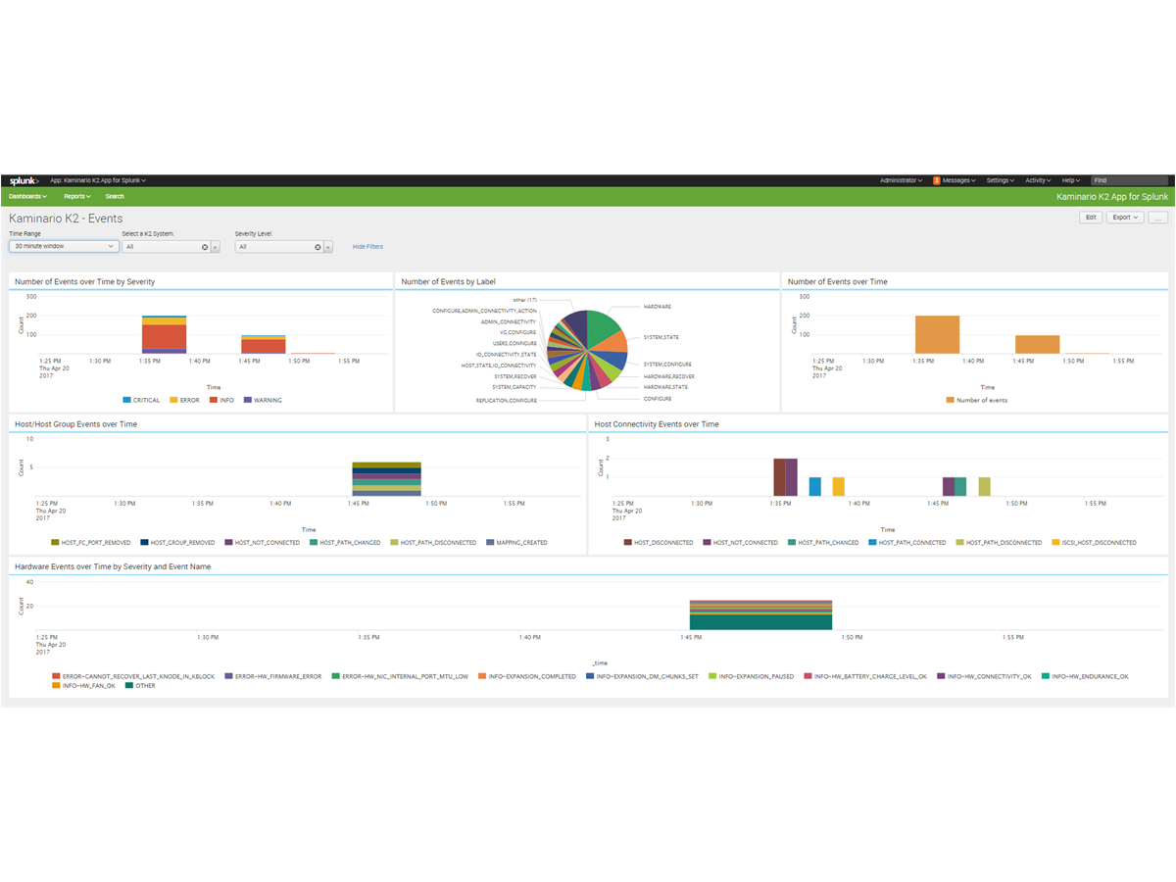Expand the Severity Level dropdown arrow

[328, 247]
